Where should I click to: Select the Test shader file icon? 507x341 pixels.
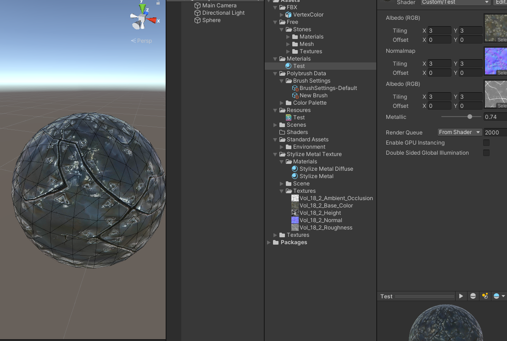[x=289, y=117]
